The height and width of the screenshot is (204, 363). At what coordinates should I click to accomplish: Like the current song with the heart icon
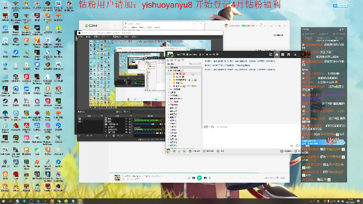[x=123, y=179]
